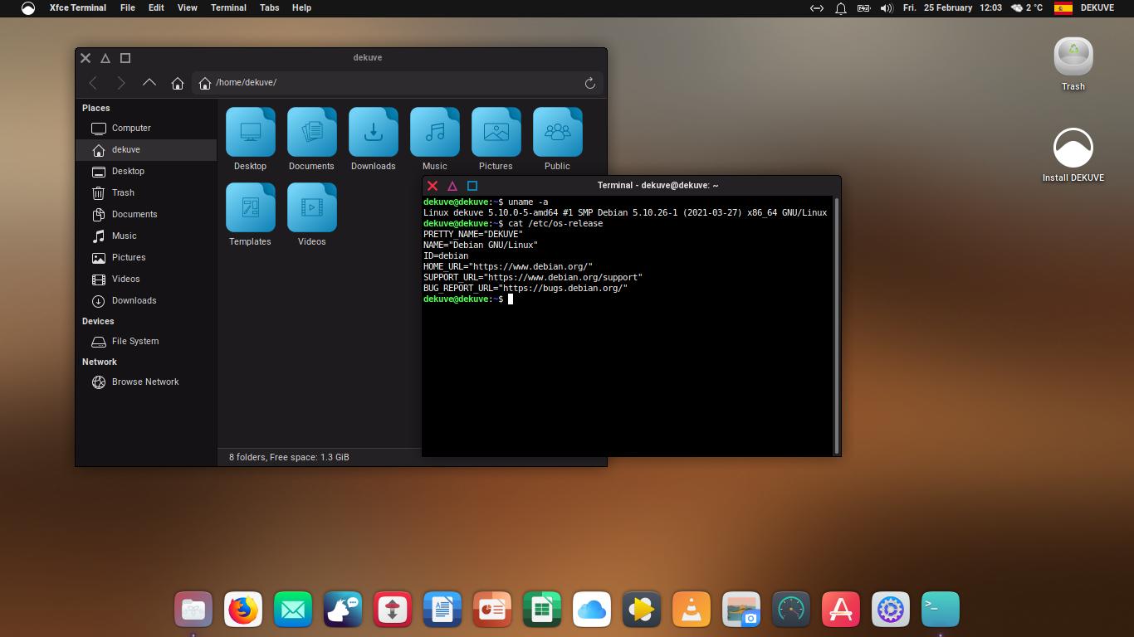The image size is (1134, 637).
Task: Select Videos in Places sidebar
Action: point(146,279)
